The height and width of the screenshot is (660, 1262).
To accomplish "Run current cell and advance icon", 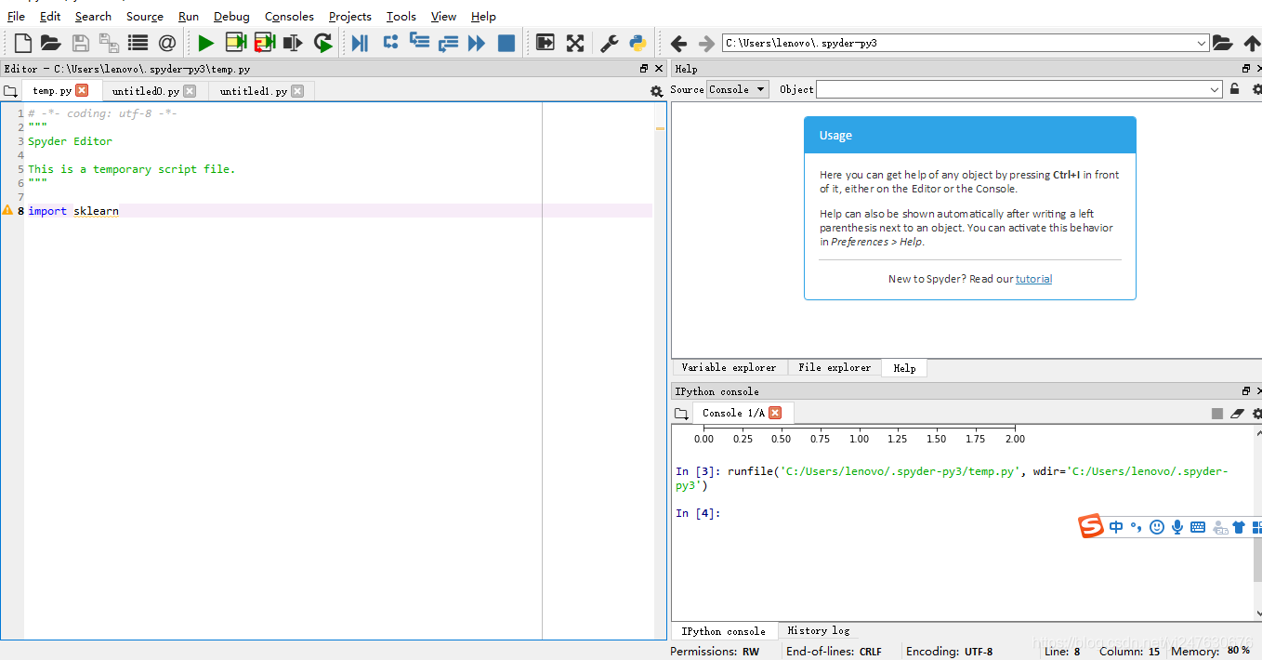I will [264, 43].
